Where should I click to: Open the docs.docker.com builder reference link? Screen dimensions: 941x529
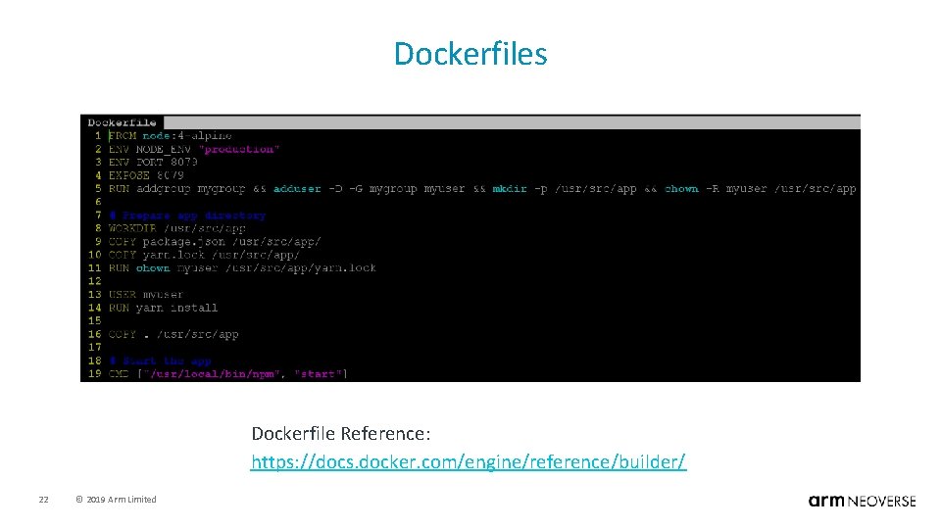point(469,461)
